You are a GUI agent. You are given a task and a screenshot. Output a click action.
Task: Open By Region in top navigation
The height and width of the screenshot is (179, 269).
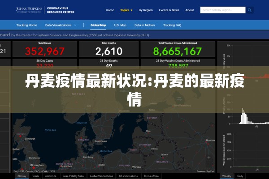pos(146,10)
